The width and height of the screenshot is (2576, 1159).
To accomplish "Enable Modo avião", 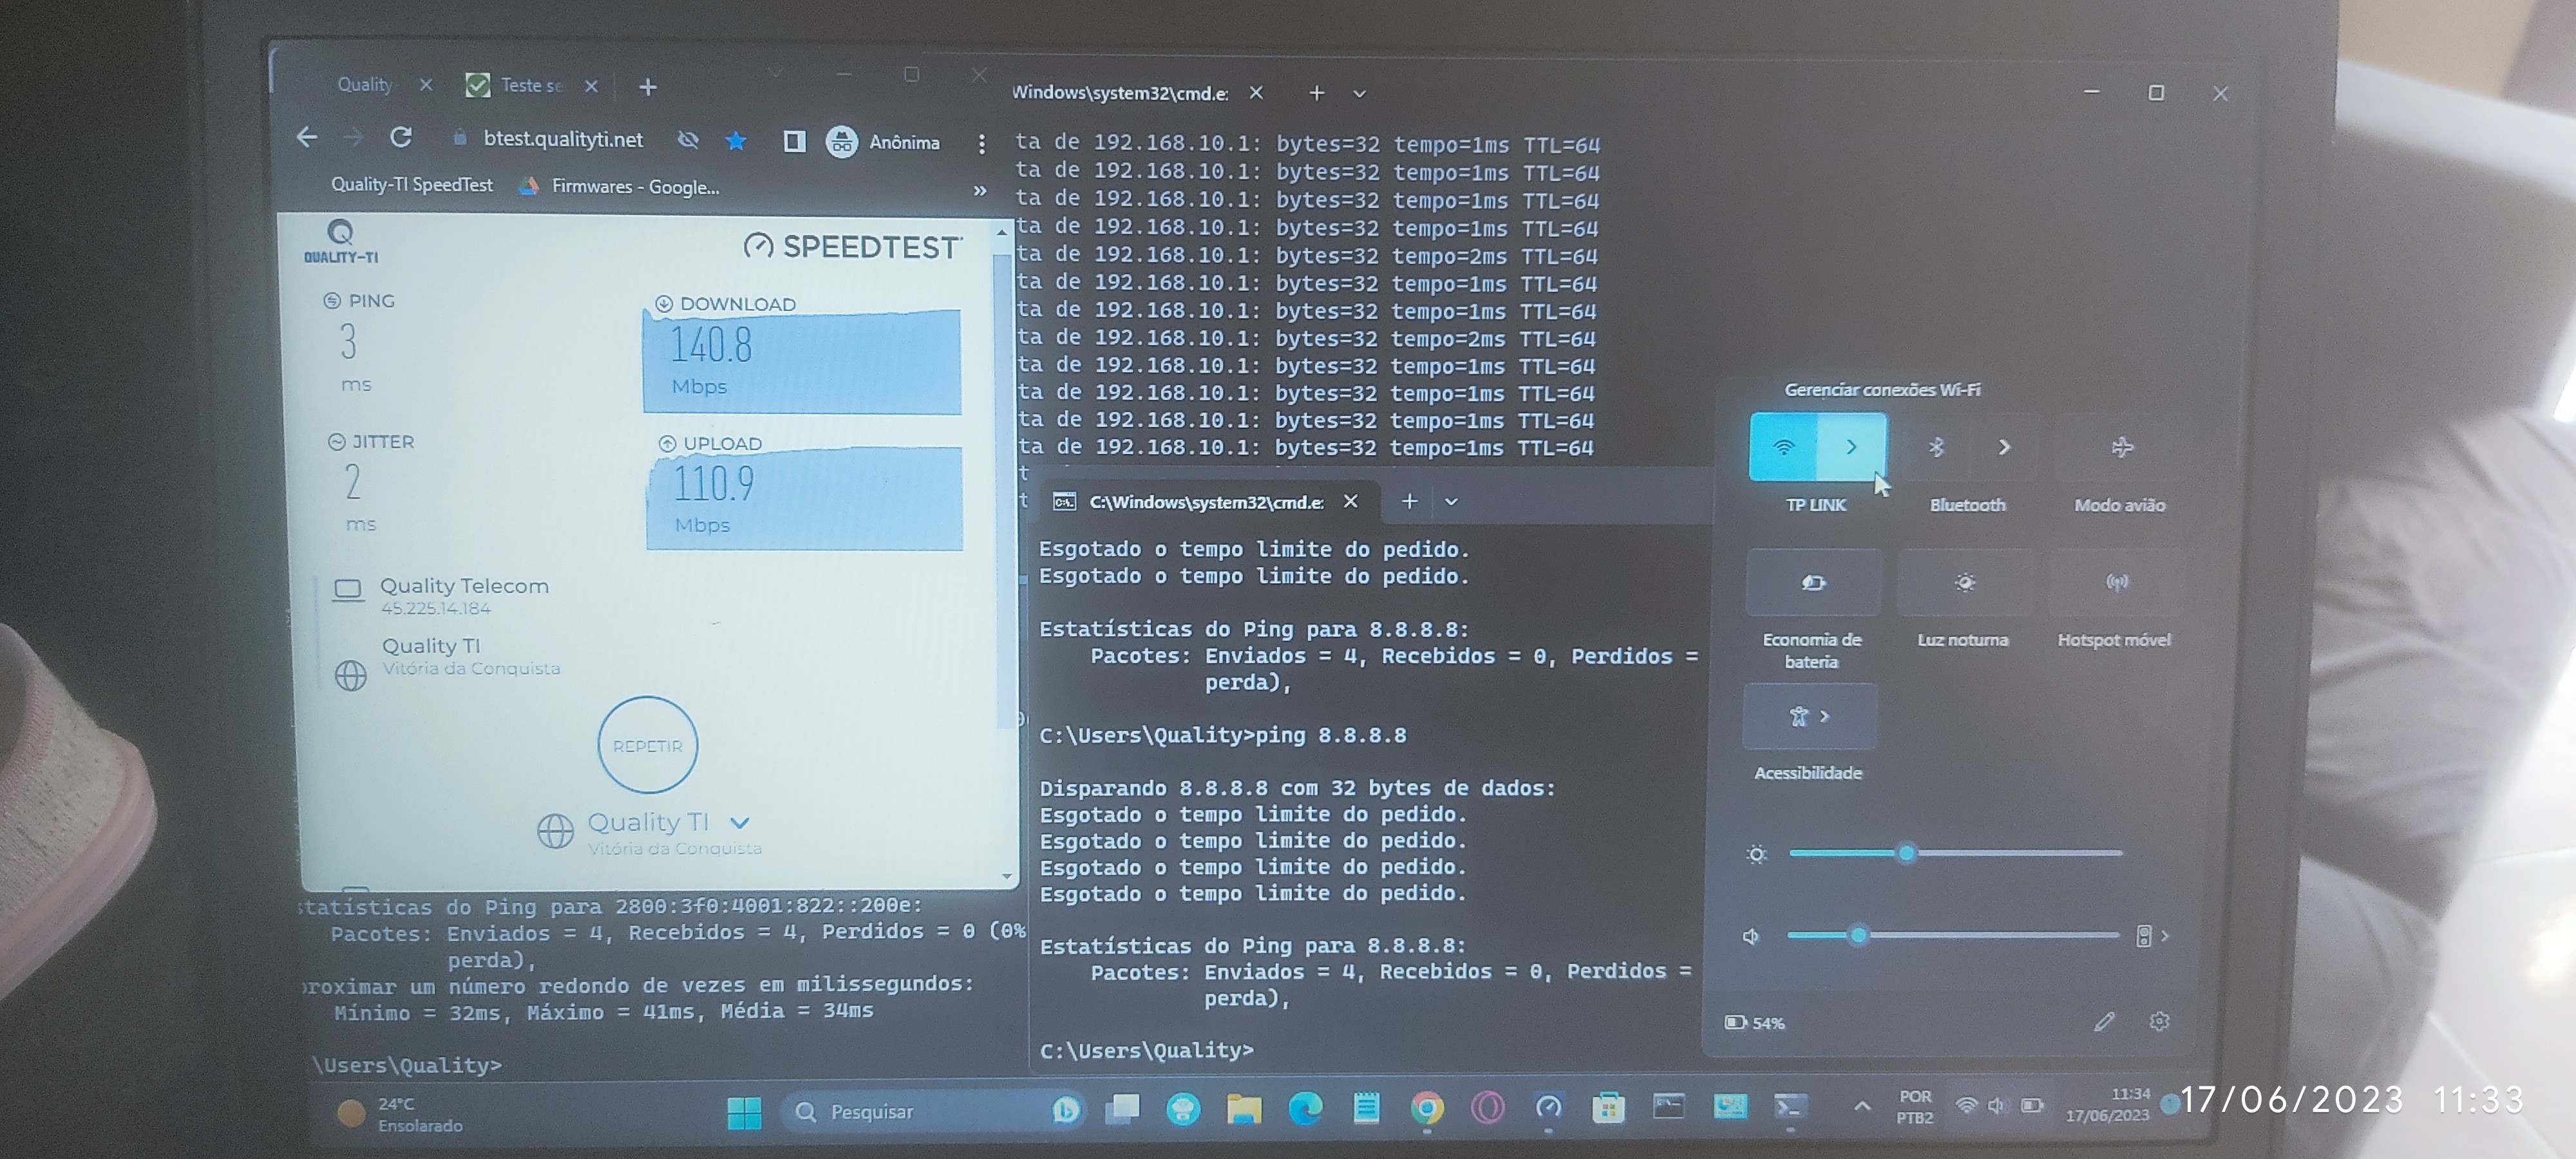I will click(x=2121, y=447).
